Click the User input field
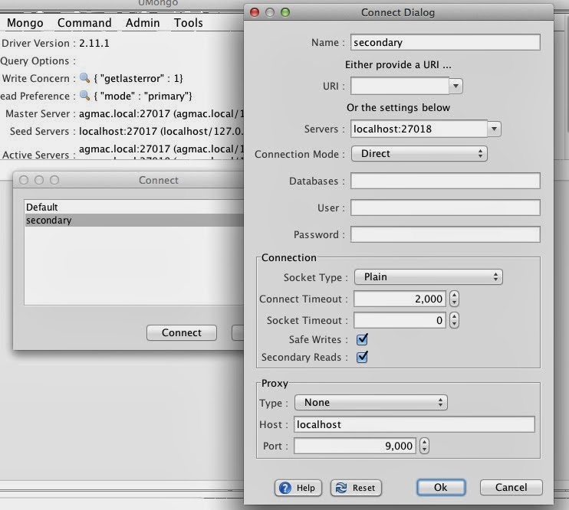 pos(446,208)
